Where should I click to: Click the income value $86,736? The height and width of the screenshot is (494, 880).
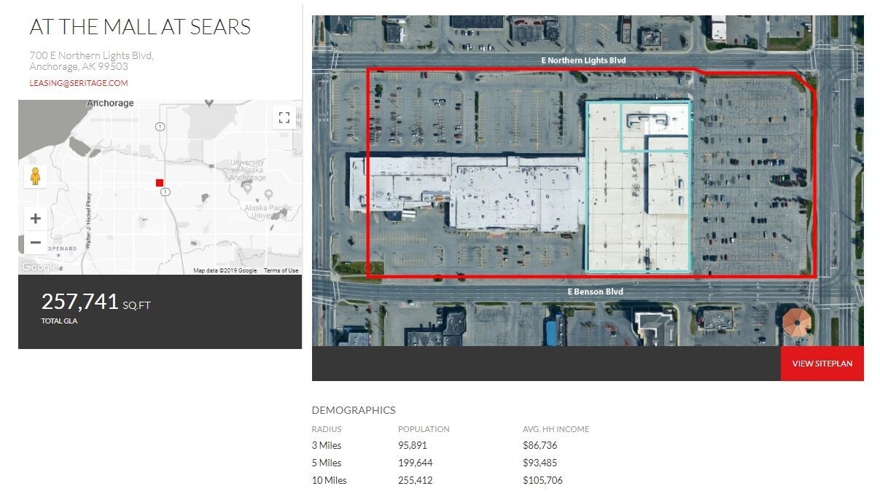(x=540, y=445)
